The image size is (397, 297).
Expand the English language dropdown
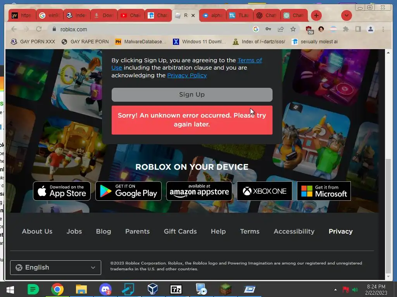55,268
